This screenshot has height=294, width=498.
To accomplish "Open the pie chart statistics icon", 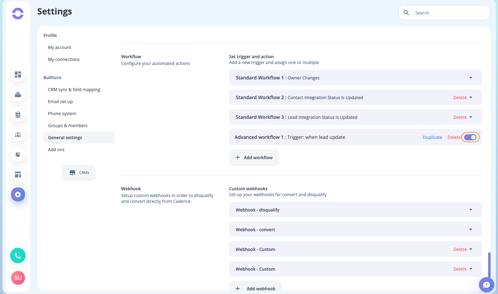I will pos(18,155).
